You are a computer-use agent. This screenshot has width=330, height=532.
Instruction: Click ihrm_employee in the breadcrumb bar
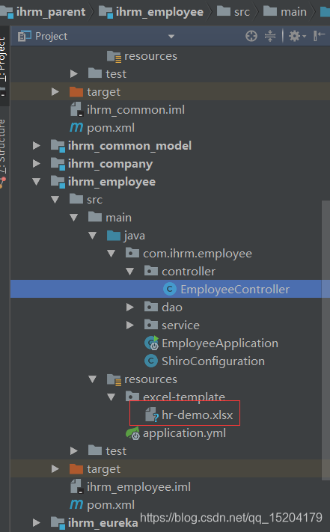click(159, 12)
